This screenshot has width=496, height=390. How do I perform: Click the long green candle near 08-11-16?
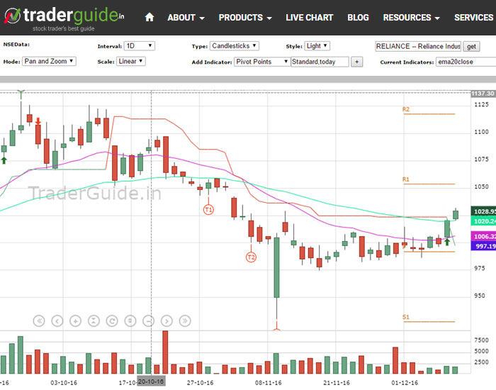(x=276, y=267)
